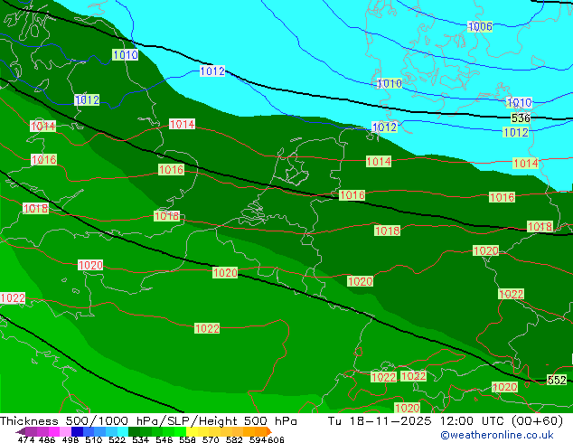Click the 474 legend value
The width and height of the screenshot is (573, 443).
click(x=26, y=439)
